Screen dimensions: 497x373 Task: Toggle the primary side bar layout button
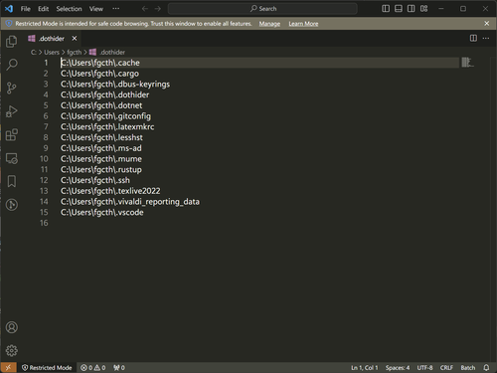[x=386, y=9]
